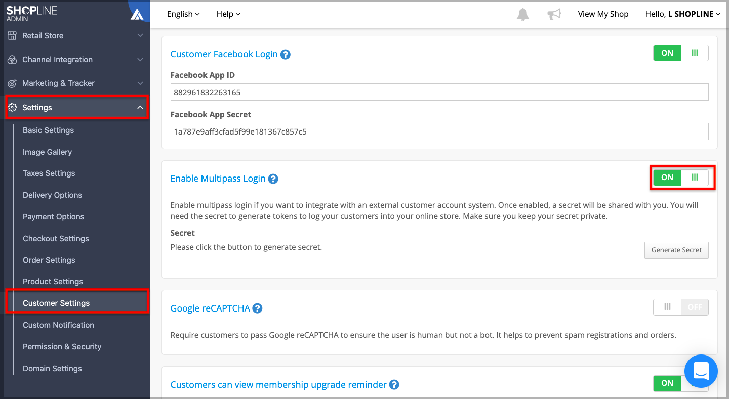729x399 pixels.
Task: Open Permission & Security
Action: pyautogui.click(x=62, y=347)
